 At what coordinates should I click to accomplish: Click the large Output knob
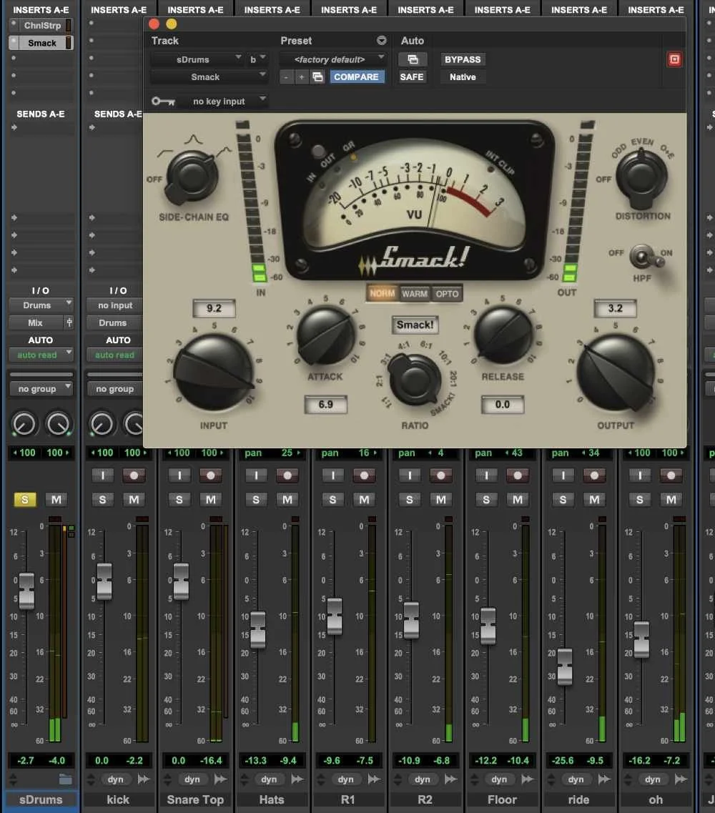tap(616, 373)
